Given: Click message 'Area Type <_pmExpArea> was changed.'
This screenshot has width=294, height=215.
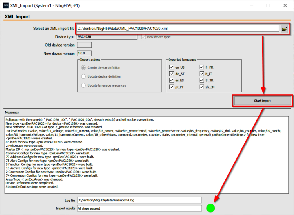Looking at the screenshot, I should (x=34, y=179).
